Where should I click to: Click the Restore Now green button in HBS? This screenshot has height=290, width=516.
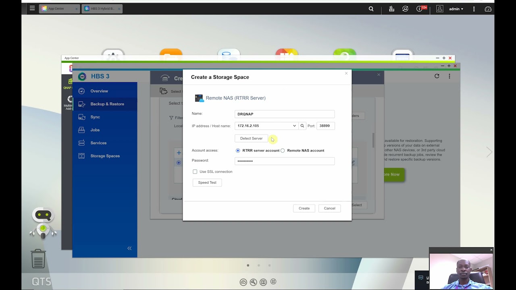point(394,174)
